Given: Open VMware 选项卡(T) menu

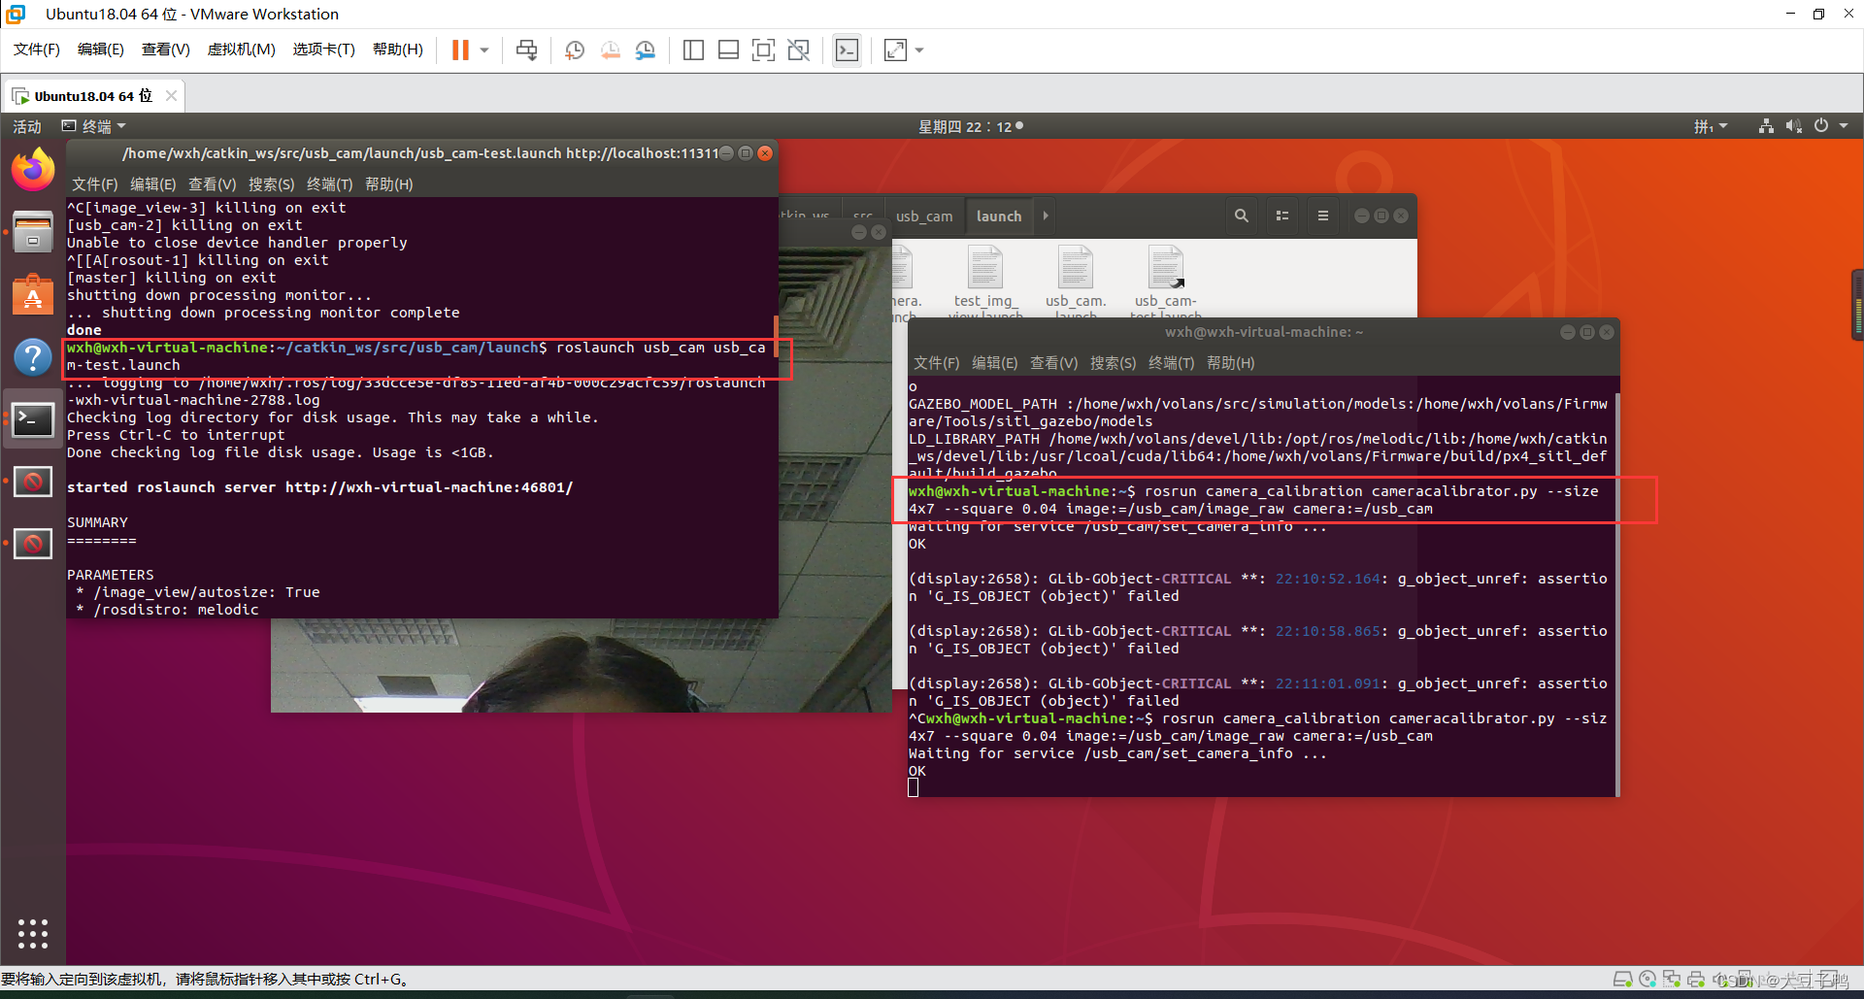Looking at the screenshot, I should coord(324,50).
